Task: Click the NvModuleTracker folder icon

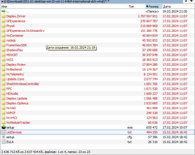Action: pyautogui.click(x=4, y=122)
